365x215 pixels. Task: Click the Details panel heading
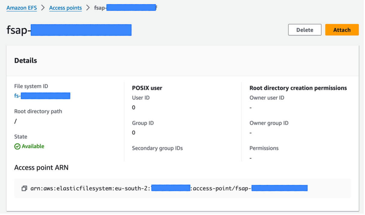(26, 60)
